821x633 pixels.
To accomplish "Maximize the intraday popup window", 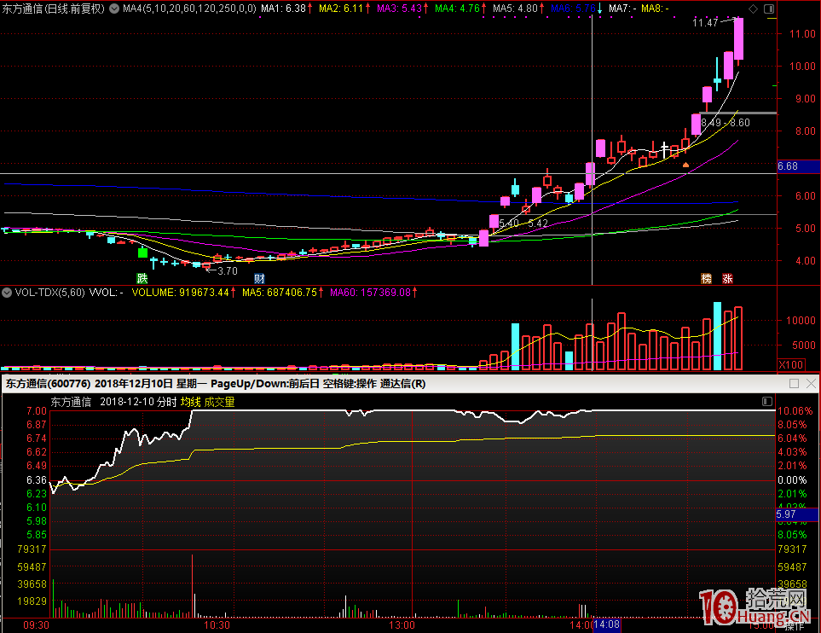I will pos(795,384).
